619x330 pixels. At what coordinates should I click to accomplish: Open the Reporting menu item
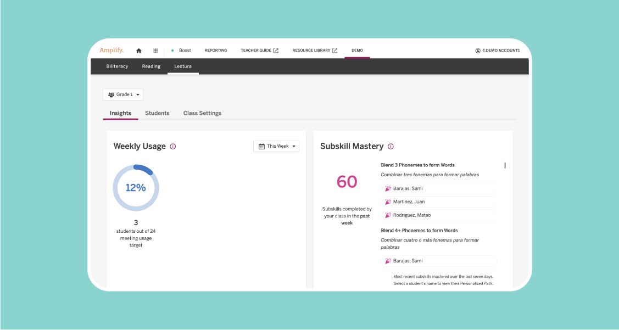[216, 51]
